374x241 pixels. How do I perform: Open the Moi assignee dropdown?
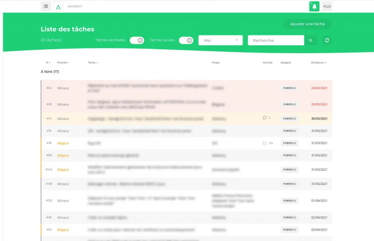(220, 40)
